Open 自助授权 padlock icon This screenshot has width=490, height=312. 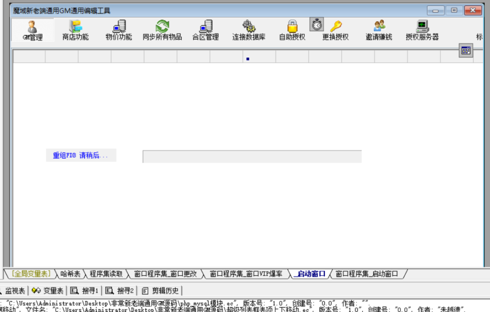[x=292, y=30]
